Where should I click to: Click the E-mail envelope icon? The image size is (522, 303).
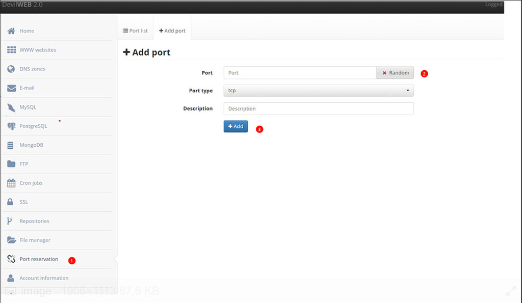click(11, 88)
